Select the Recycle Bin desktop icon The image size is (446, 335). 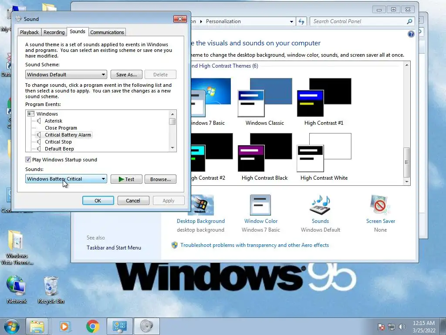(x=51, y=290)
